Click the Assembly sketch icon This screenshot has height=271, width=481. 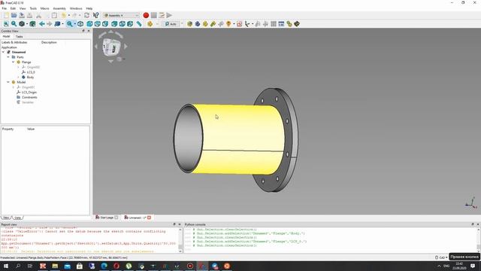[239, 24]
